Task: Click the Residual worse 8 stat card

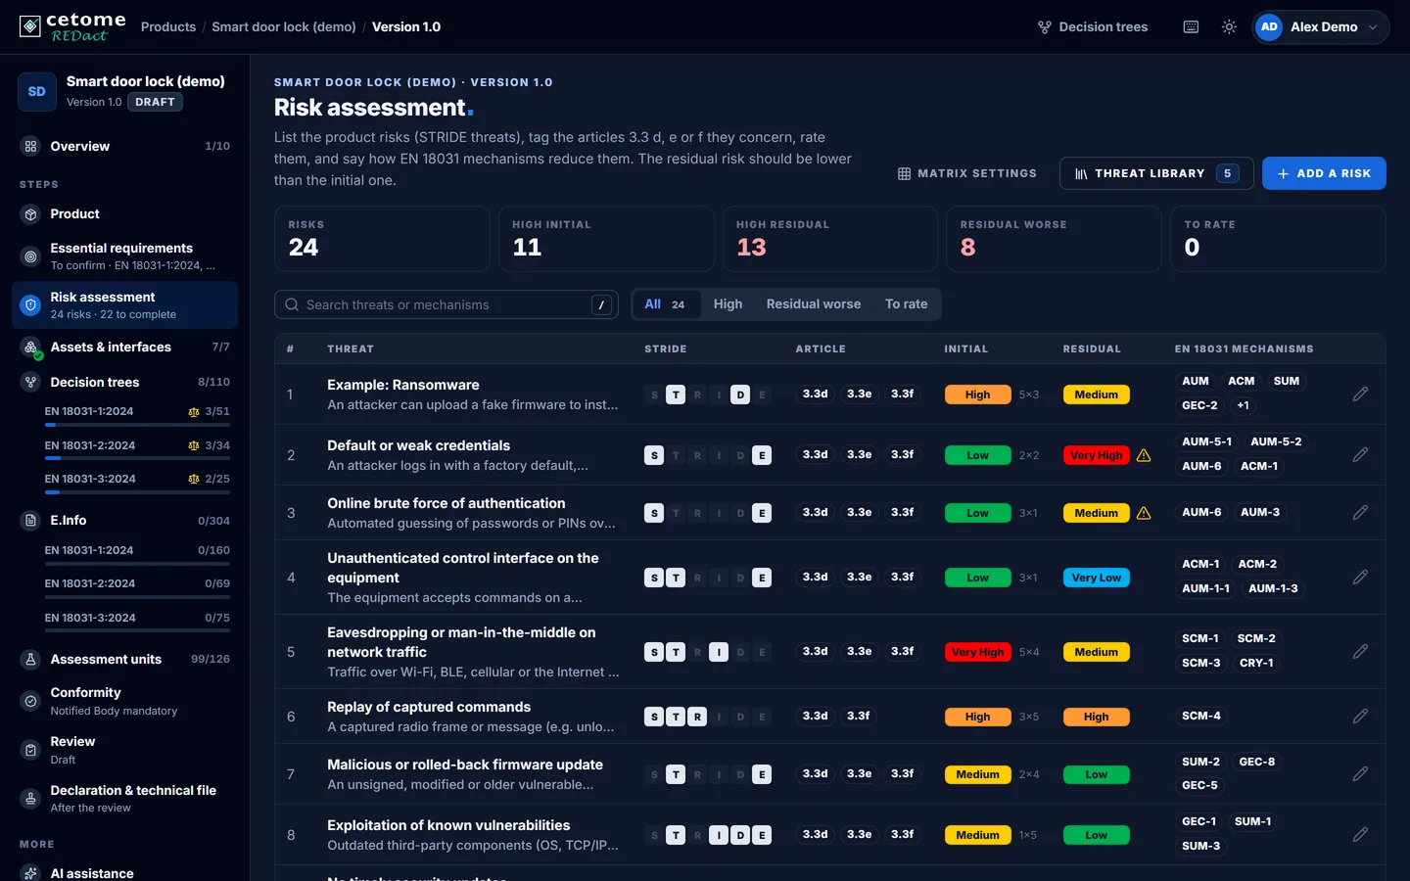Action: (x=1054, y=238)
